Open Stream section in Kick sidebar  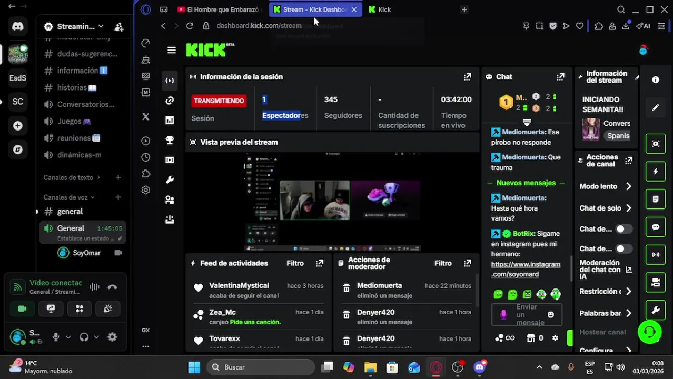click(170, 81)
